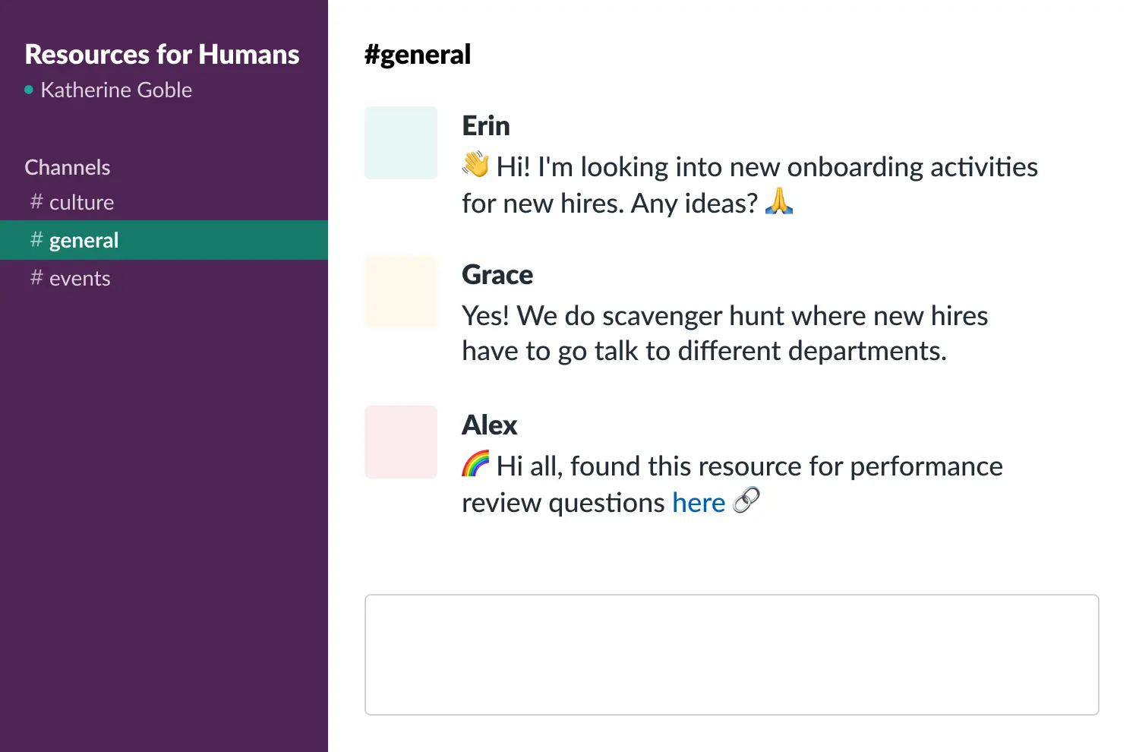
Task: Click the Katherine Goble user name
Action: click(x=116, y=90)
